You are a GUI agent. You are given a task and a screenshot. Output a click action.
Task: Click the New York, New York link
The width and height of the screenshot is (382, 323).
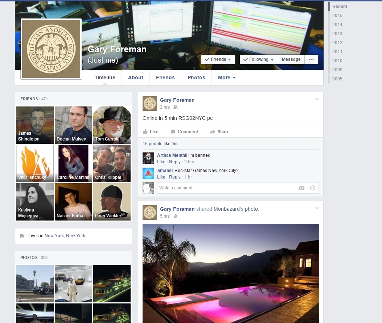tap(65, 236)
